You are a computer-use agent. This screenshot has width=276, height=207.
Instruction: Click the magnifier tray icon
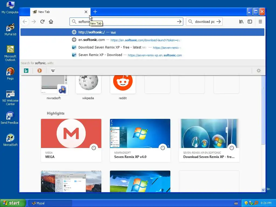pos(256,203)
